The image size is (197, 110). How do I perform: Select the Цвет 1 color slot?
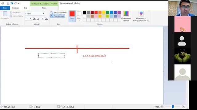72,16
